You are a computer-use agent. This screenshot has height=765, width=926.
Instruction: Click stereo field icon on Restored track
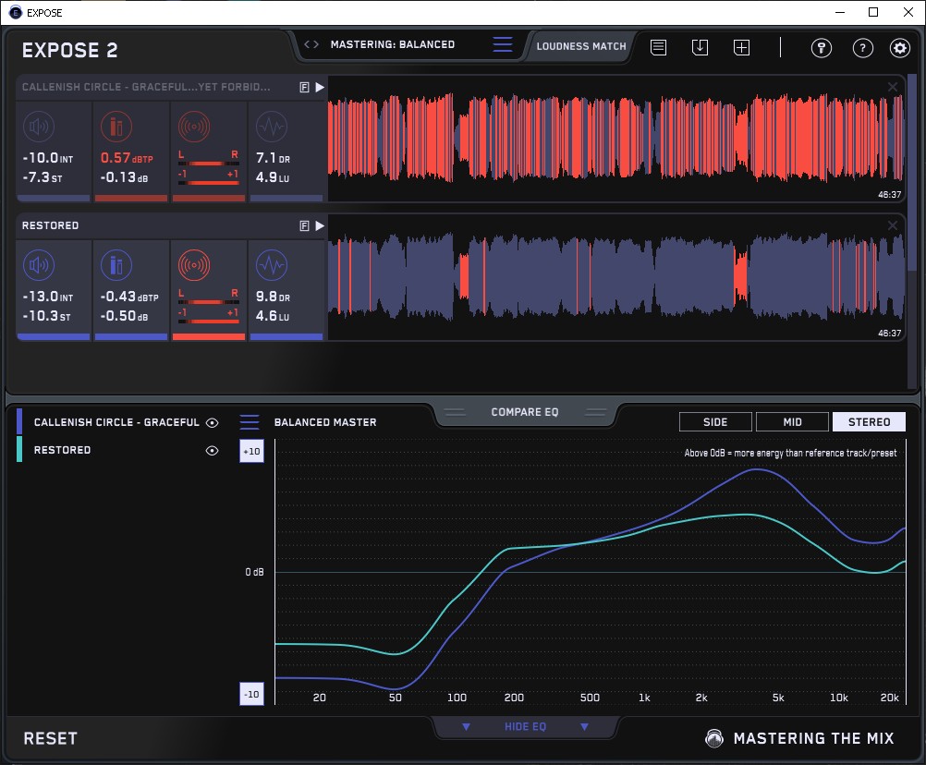193,266
